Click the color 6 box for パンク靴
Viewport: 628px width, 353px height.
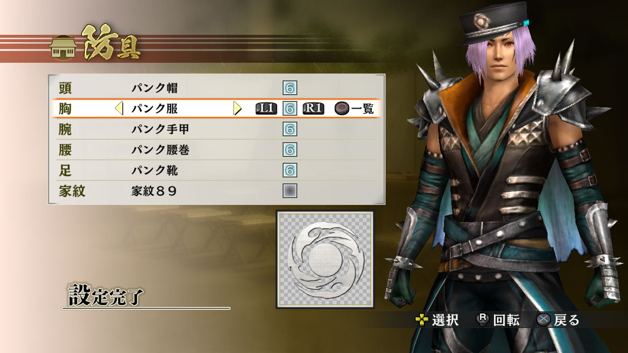point(290,170)
